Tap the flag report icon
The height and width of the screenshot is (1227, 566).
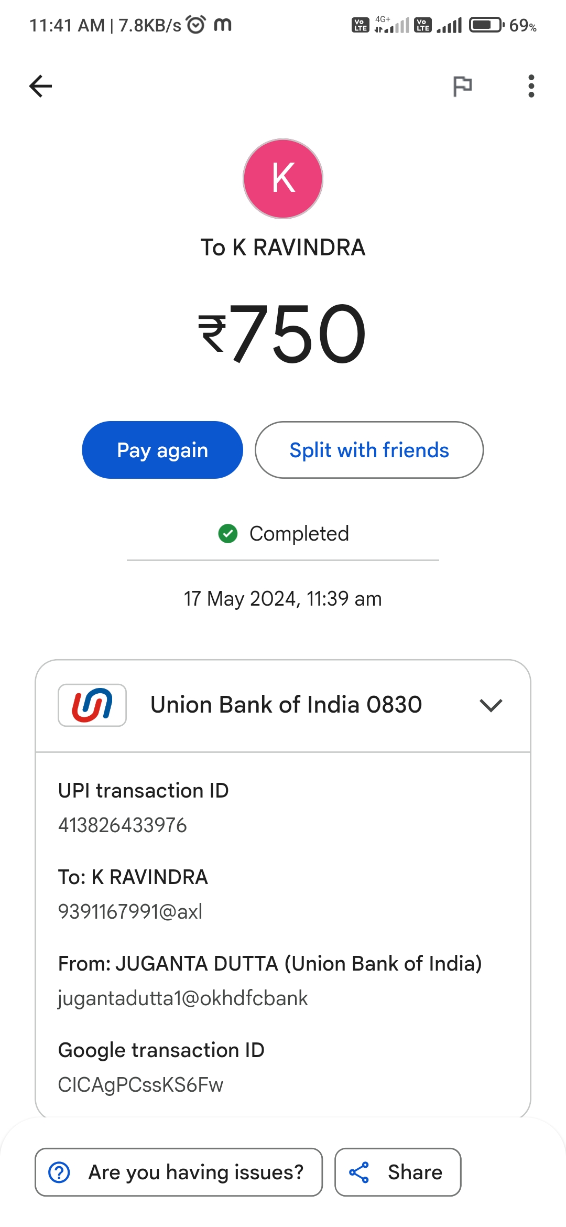[462, 86]
